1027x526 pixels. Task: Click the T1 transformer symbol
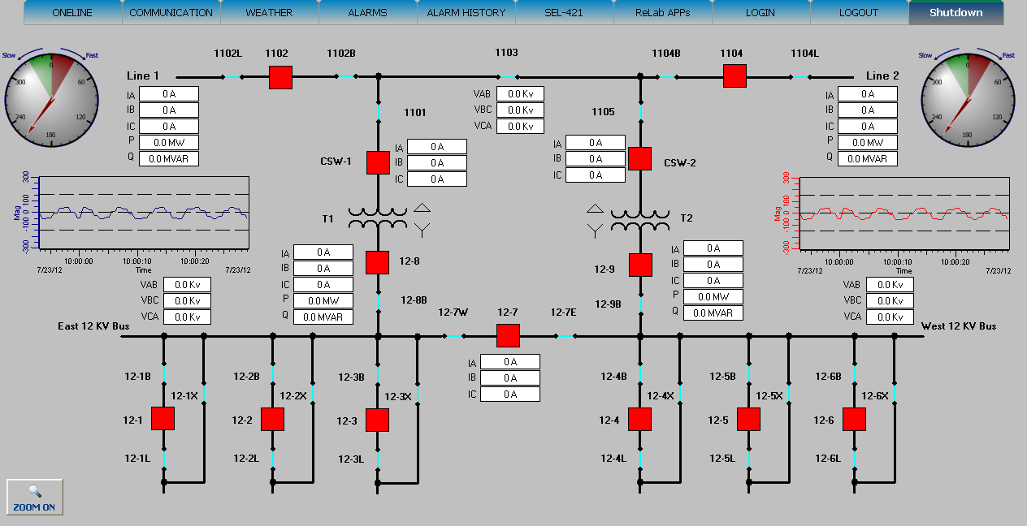click(x=378, y=218)
